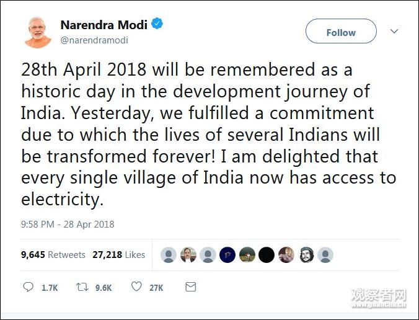Open the first liker's default gray avatar
This screenshot has height=320, width=419.
(x=168, y=255)
